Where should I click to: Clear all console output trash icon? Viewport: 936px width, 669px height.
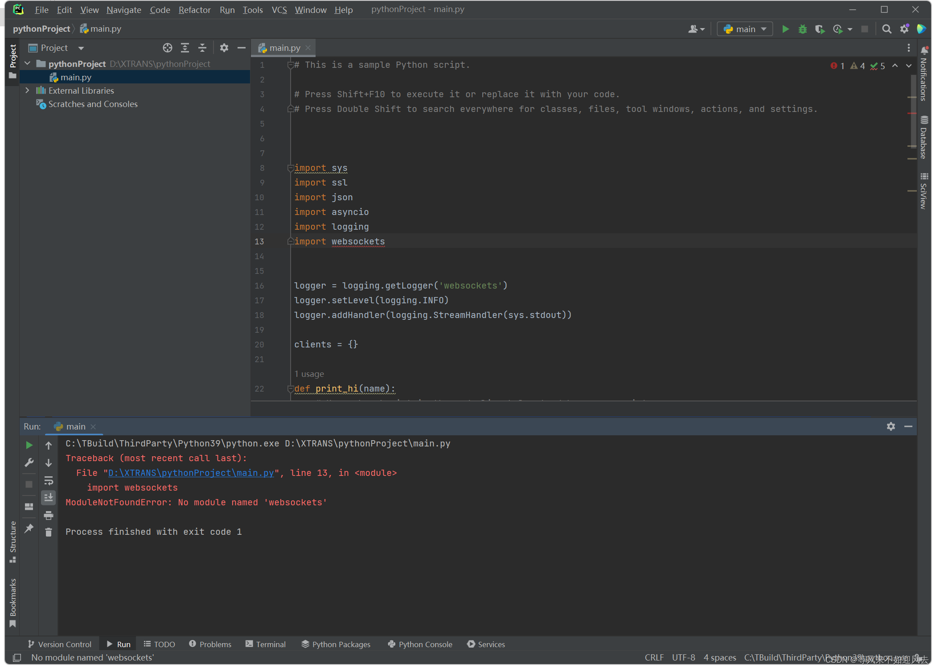tap(49, 532)
